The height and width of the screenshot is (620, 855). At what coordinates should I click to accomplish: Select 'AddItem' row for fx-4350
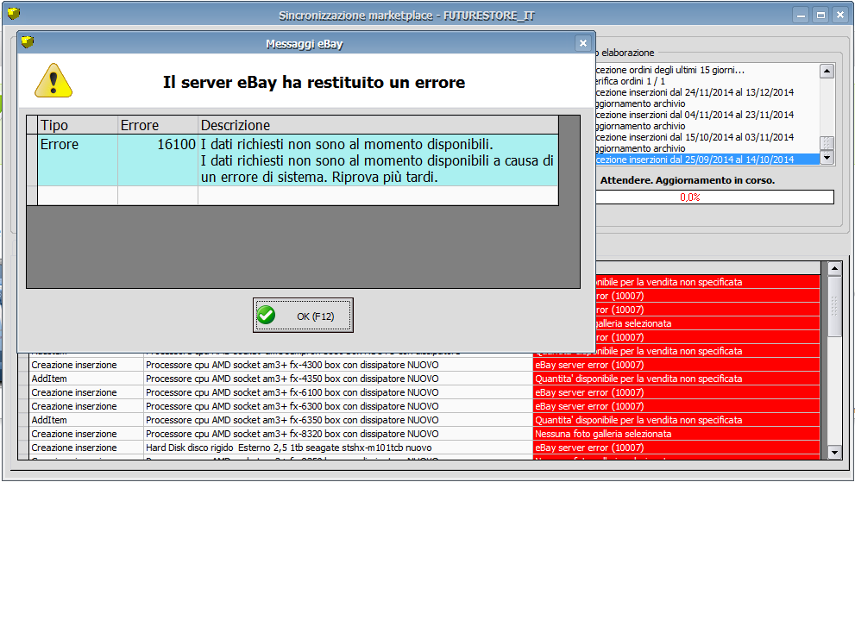tap(87, 379)
